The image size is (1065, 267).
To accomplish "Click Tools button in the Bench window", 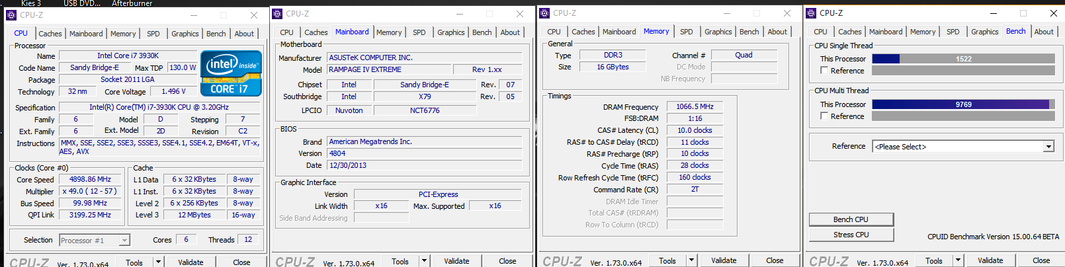I will (934, 260).
